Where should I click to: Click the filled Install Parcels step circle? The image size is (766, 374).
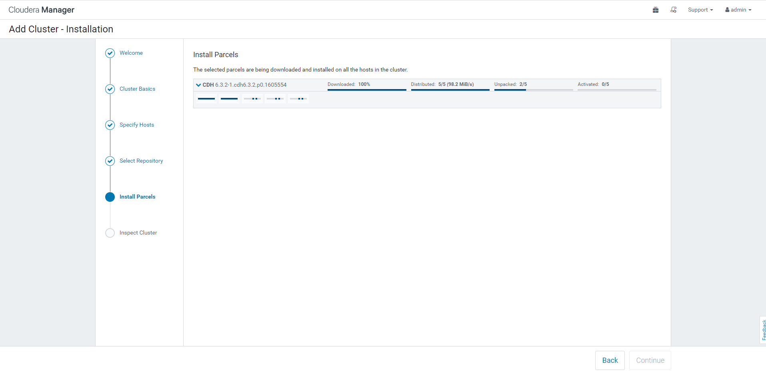pos(110,197)
